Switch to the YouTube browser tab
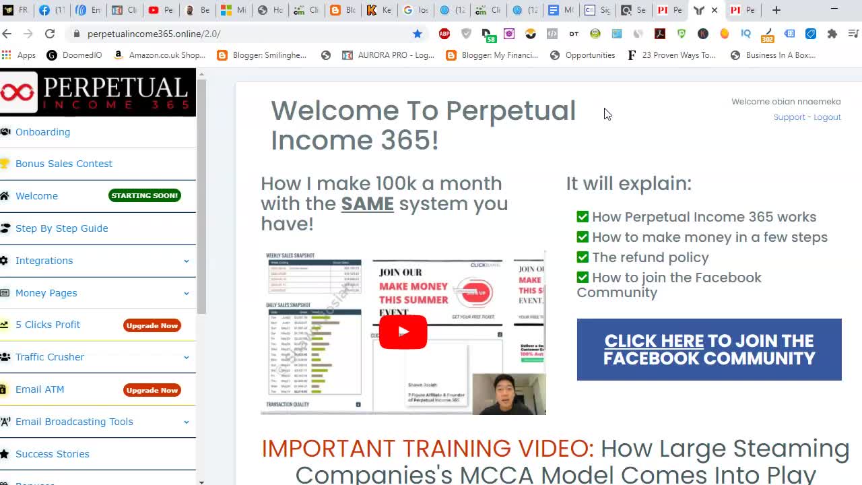 160,10
